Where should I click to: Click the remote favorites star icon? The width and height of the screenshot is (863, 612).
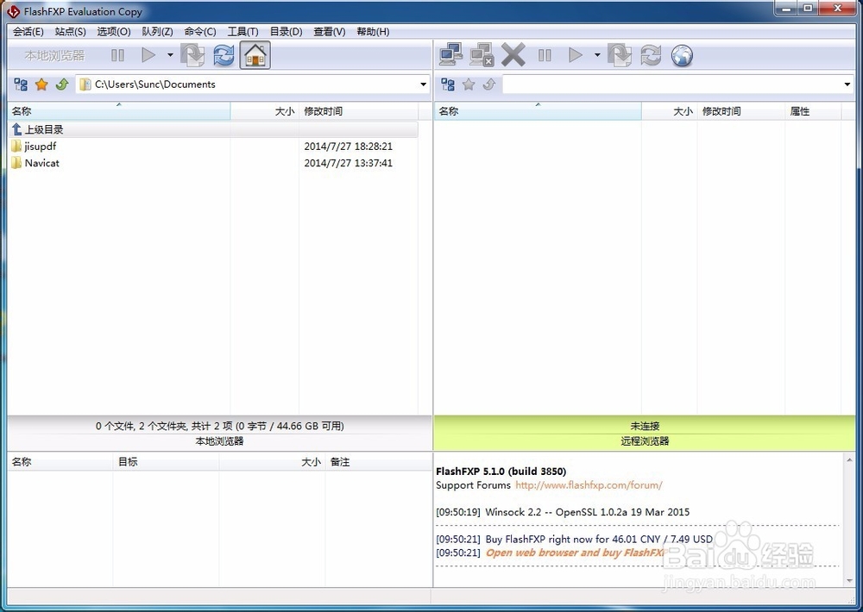tap(469, 84)
